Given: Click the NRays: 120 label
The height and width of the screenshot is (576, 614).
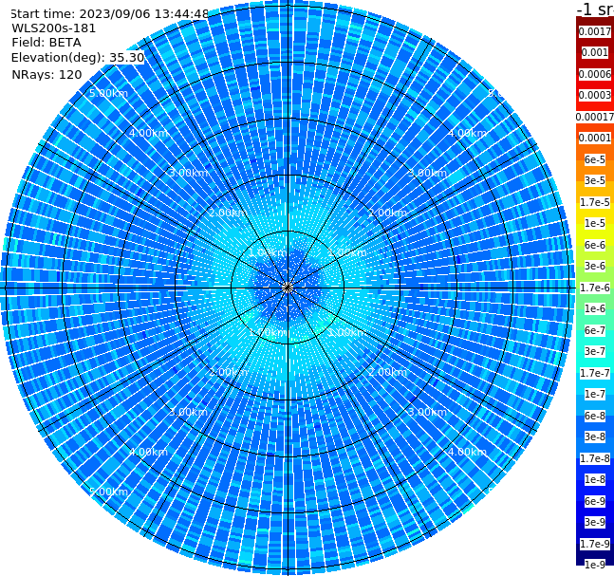Looking at the screenshot, I should [47, 74].
